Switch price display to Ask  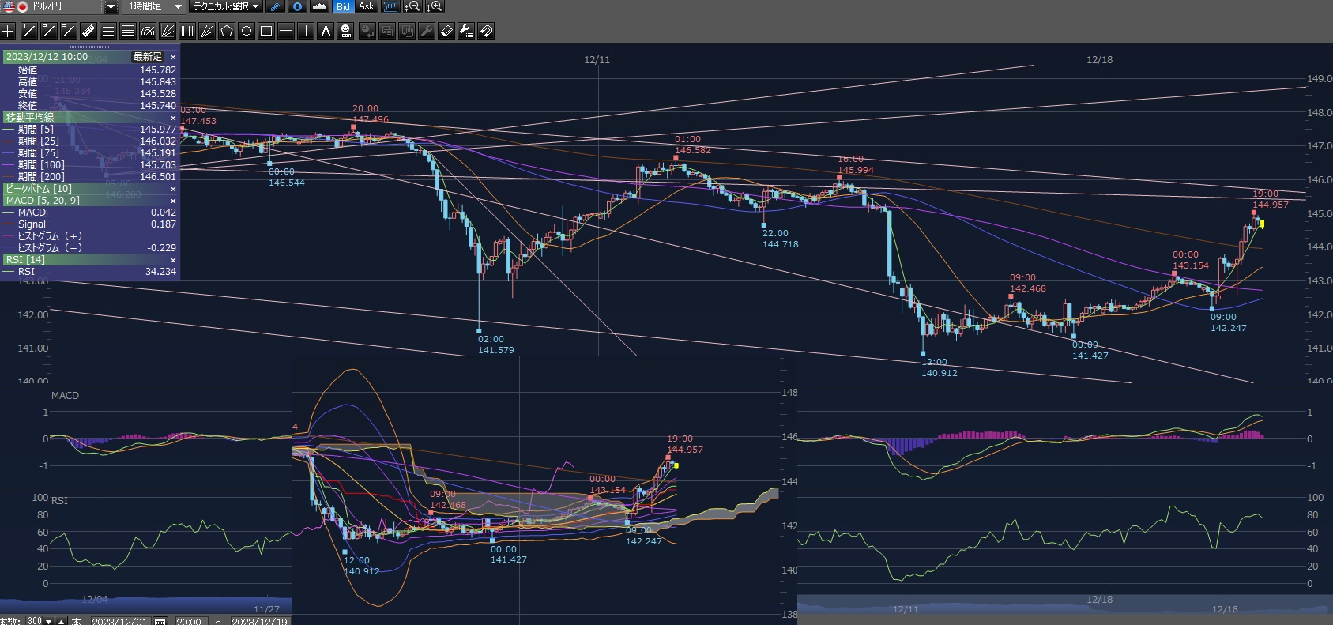366,6
